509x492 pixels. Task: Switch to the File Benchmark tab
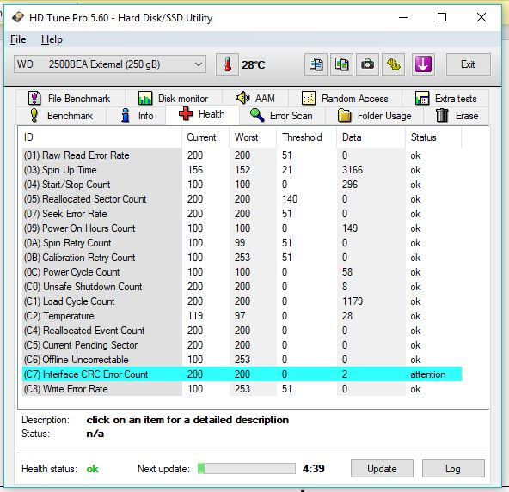[x=71, y=98]
